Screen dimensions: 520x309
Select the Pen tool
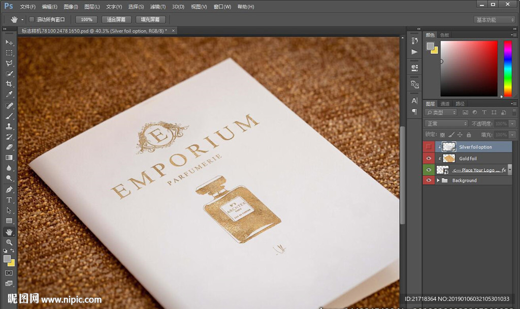click(9, 190)
